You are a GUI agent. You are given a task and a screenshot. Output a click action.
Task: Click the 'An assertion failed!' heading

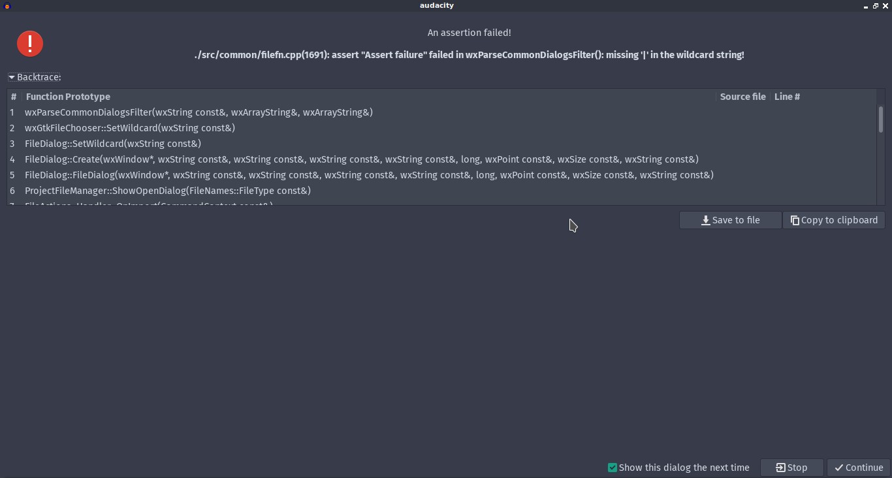[469, 33]
